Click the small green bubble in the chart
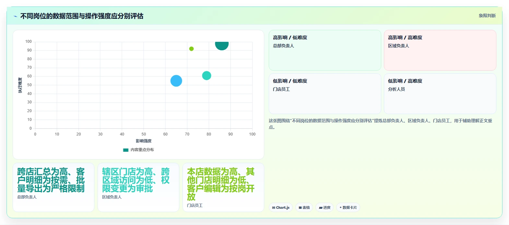This screenshot has width=509, height=225. (x=191, y=49)
